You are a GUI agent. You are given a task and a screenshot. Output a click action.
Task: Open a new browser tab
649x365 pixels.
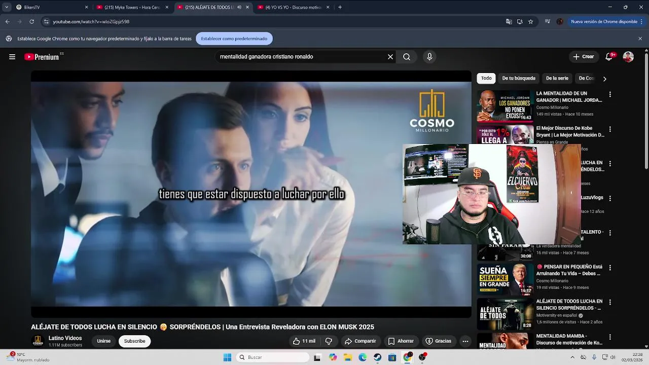tap(340, 7)
